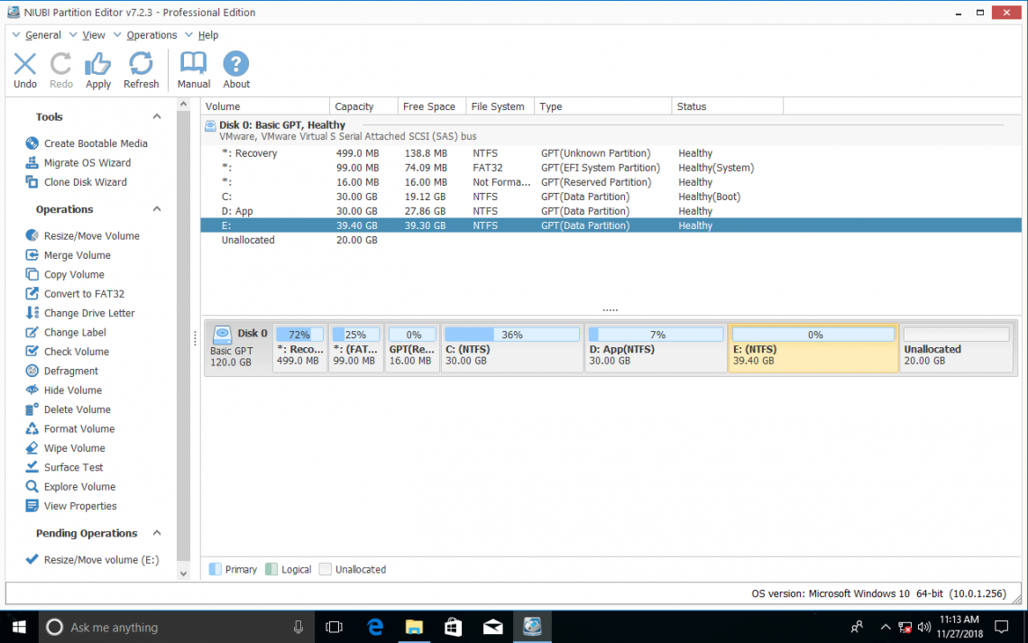Apply the pending operations
The width and height of the screenshot is (1028, 643).
97,69
